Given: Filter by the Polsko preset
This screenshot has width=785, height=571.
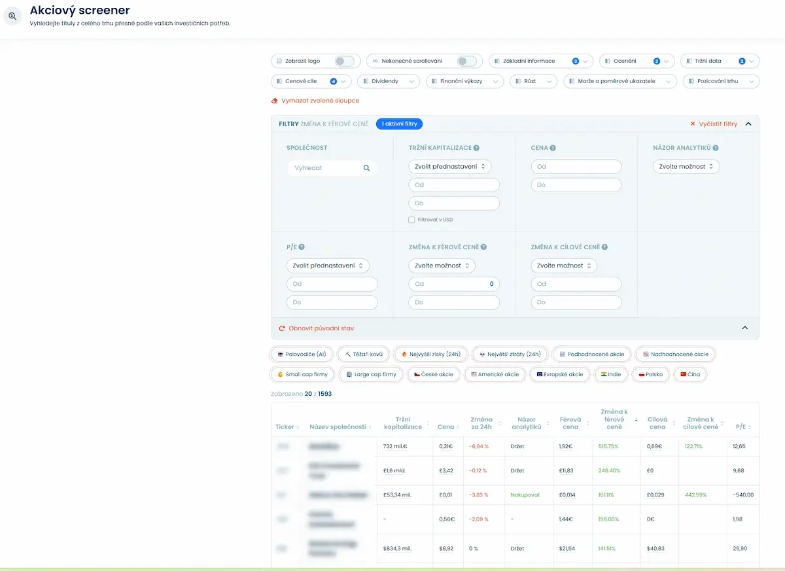Looking at the screenshot, I should coord(651,375).
